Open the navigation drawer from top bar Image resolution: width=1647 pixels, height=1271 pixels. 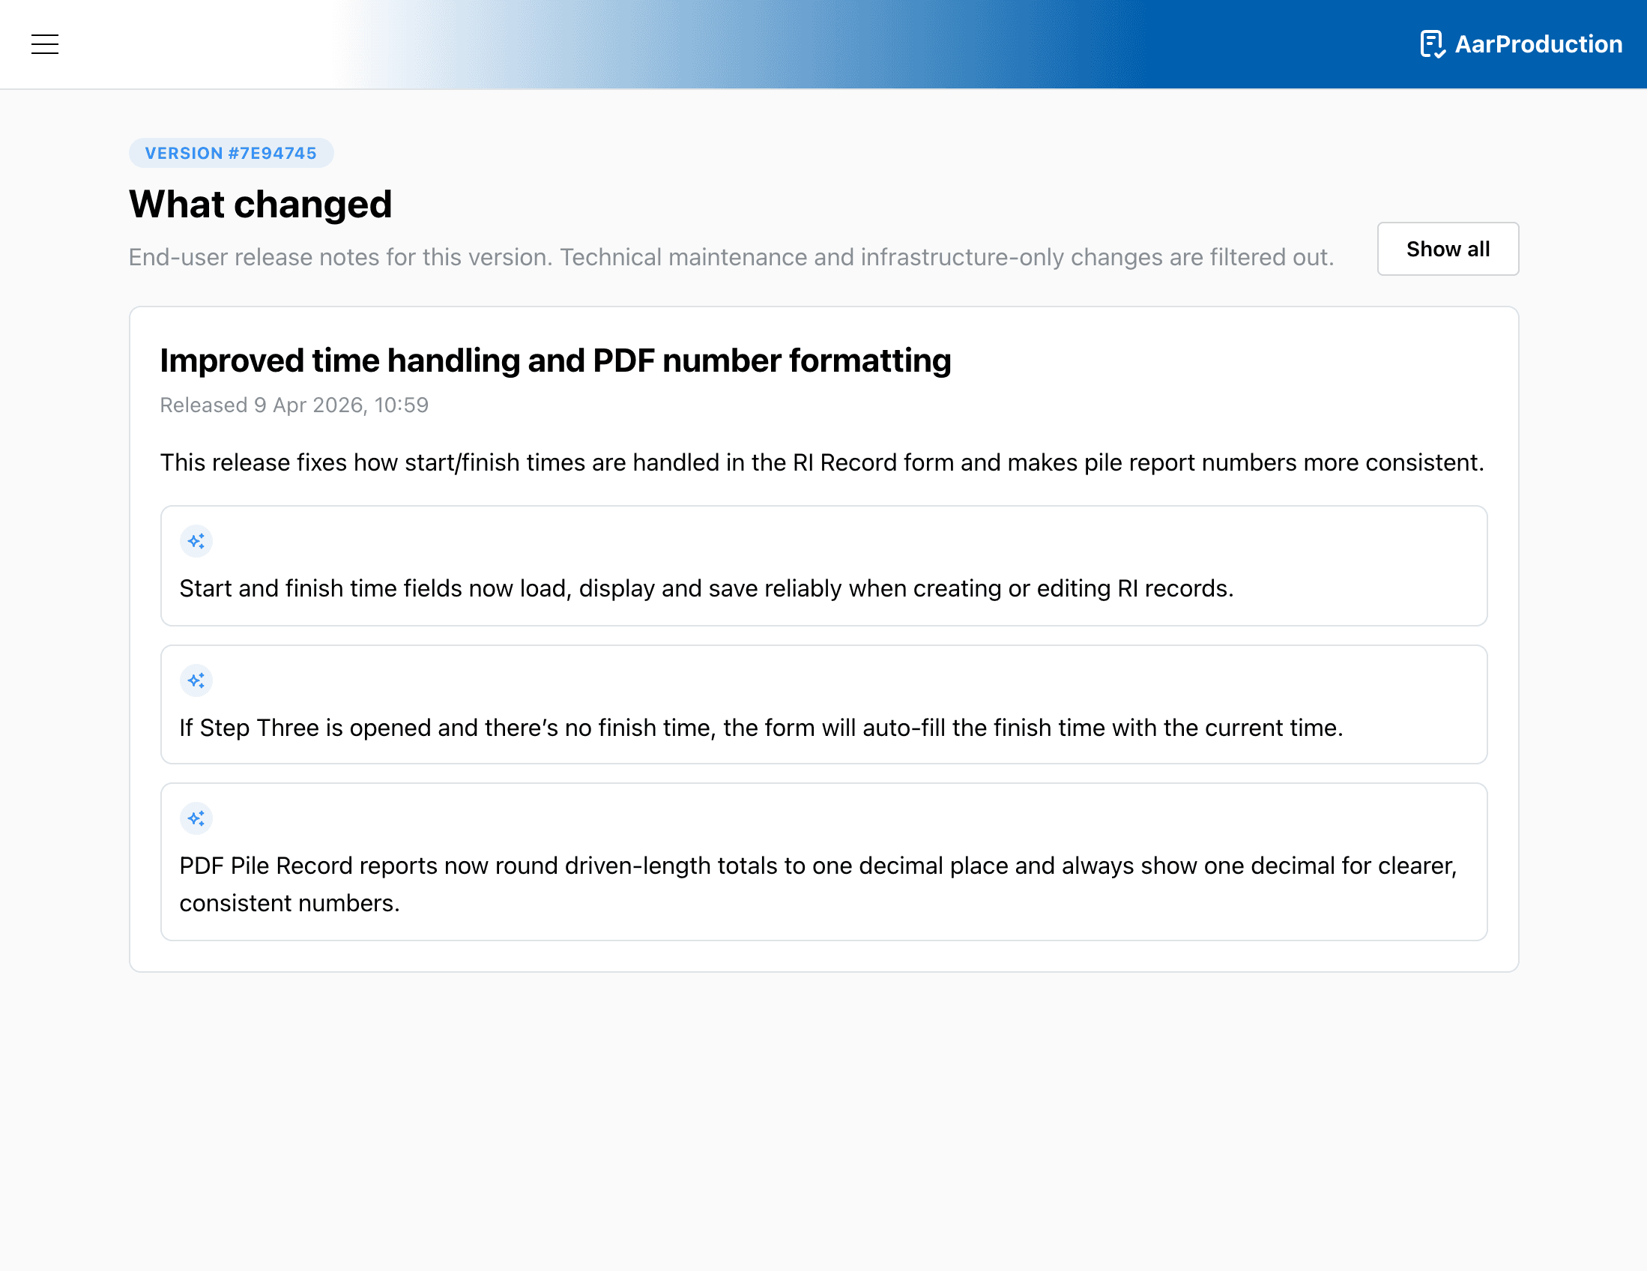point(44,43)
